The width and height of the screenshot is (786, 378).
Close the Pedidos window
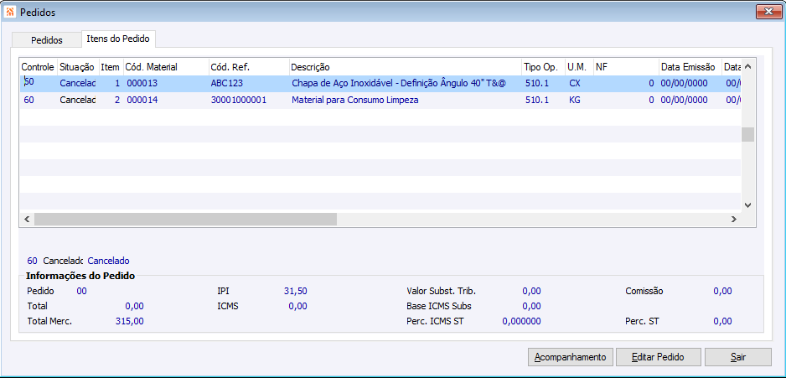pos(768,11)
